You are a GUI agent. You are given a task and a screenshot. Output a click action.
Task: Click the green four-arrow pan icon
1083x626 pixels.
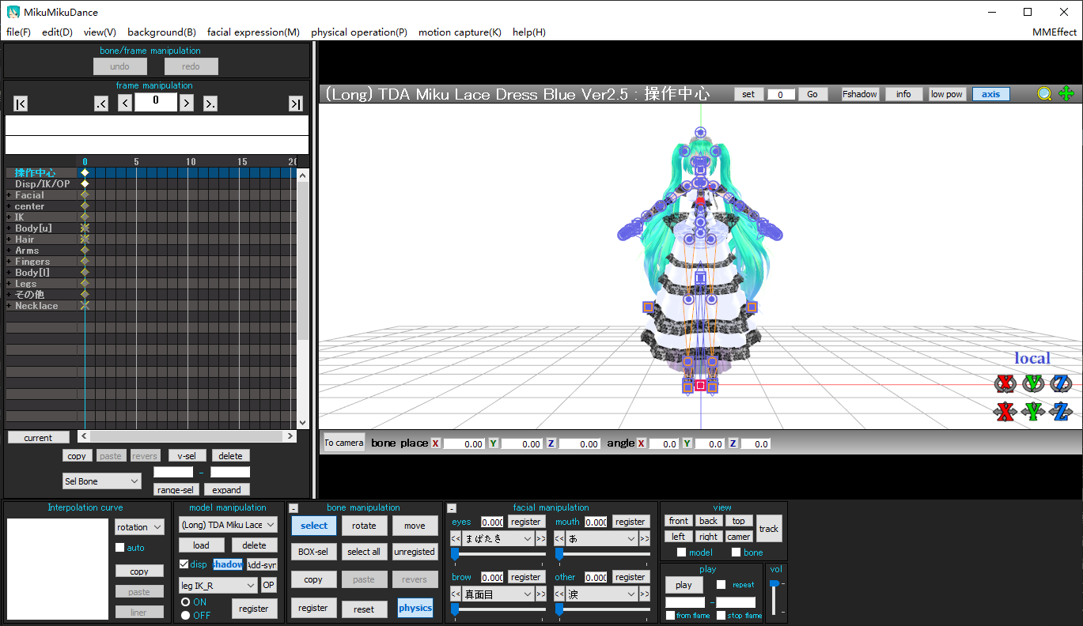pyautogui.click(x=1066, y=93)
